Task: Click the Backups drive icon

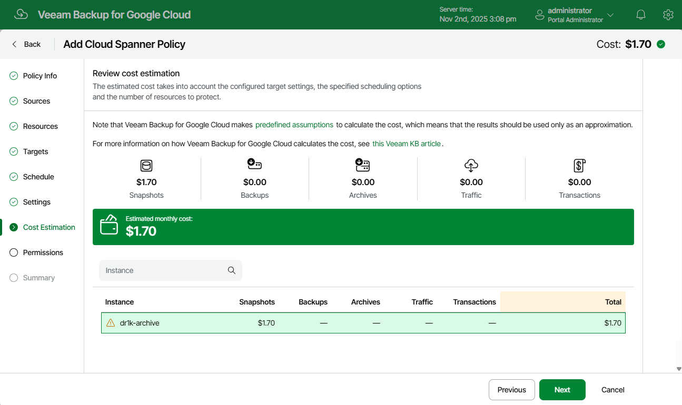Action: [254, 165]
